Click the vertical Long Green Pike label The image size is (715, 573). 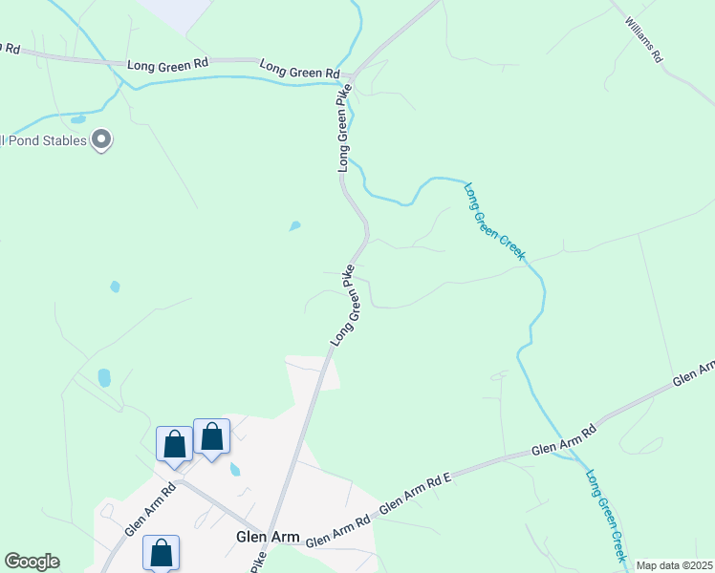[x=344, y=128]
